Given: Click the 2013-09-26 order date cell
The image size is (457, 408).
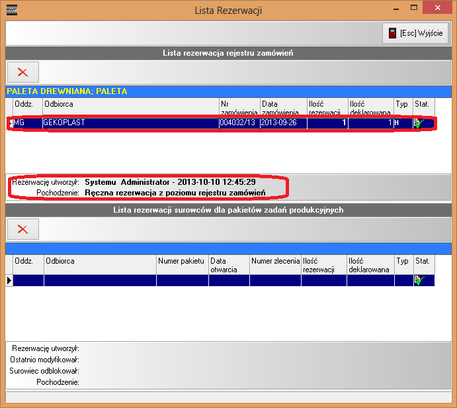Looking at the screenshot, I should click(x=283, y=123).
